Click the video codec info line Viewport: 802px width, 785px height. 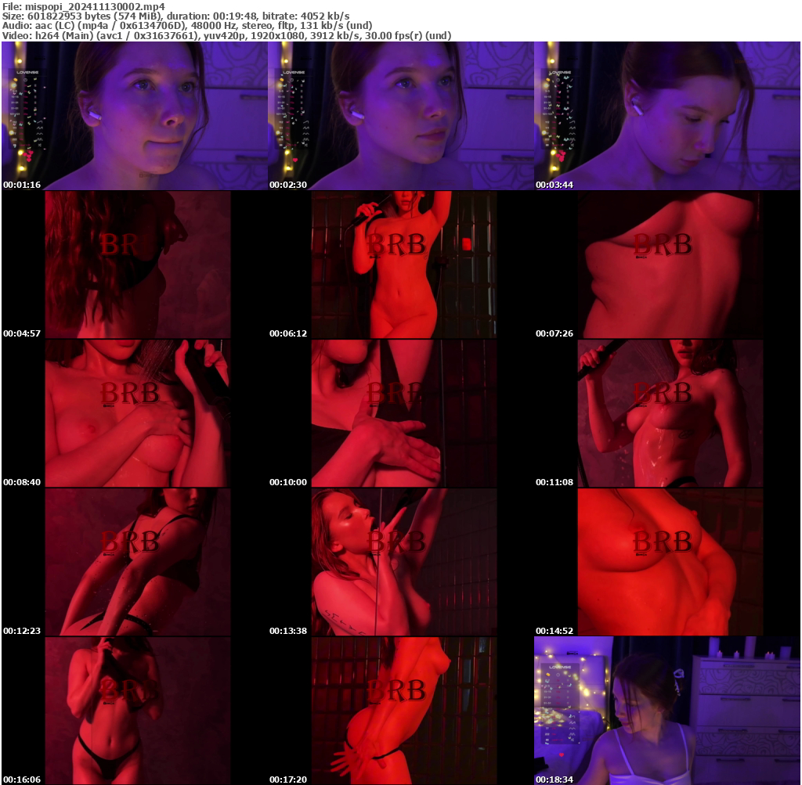point(227,34)
